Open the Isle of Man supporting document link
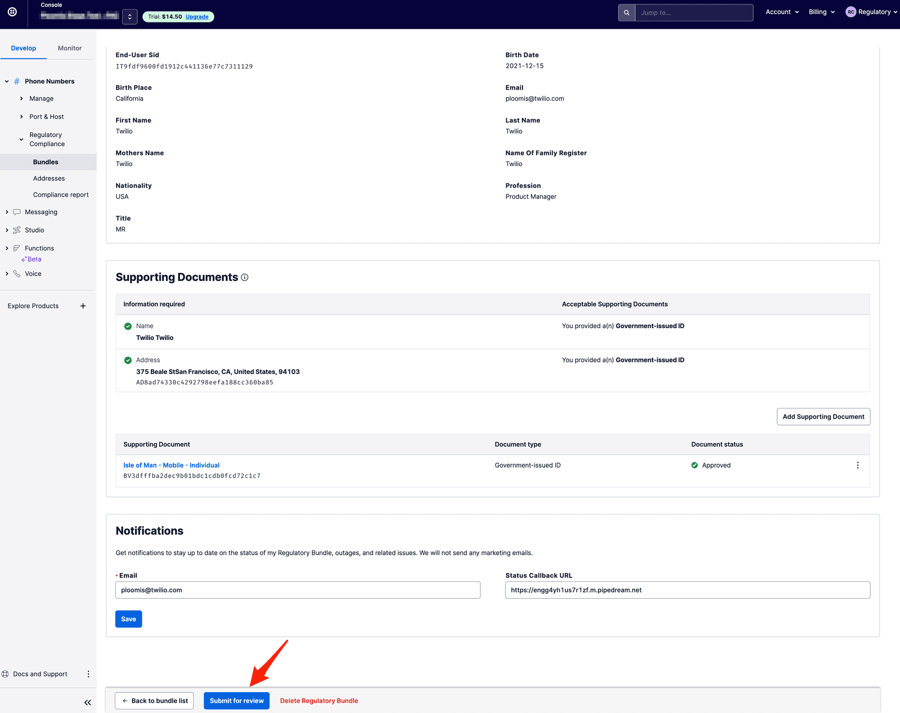The image size is (900, 713). (x=171, y=465)
